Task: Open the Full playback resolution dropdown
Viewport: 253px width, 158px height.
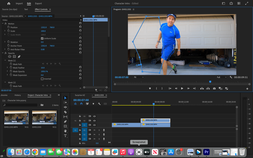Action: click(x=222, y=77)
